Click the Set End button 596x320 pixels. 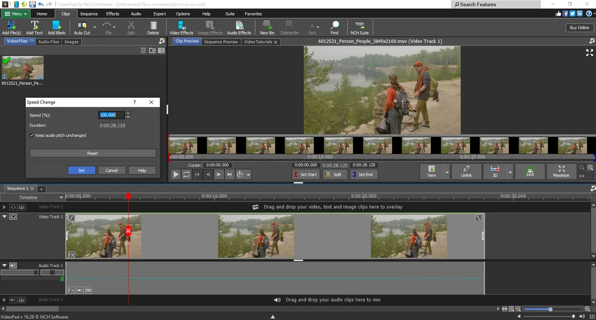pos(364,175)
